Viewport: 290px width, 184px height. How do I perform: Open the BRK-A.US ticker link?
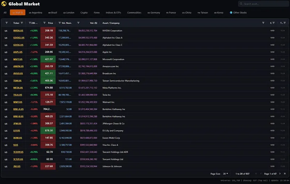click(x=18, y=109)
